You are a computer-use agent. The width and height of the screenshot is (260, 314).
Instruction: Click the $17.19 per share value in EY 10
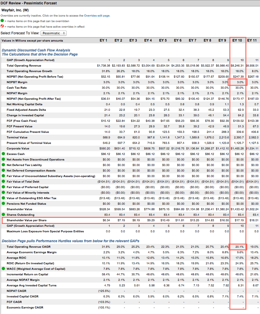pos(239,220)
